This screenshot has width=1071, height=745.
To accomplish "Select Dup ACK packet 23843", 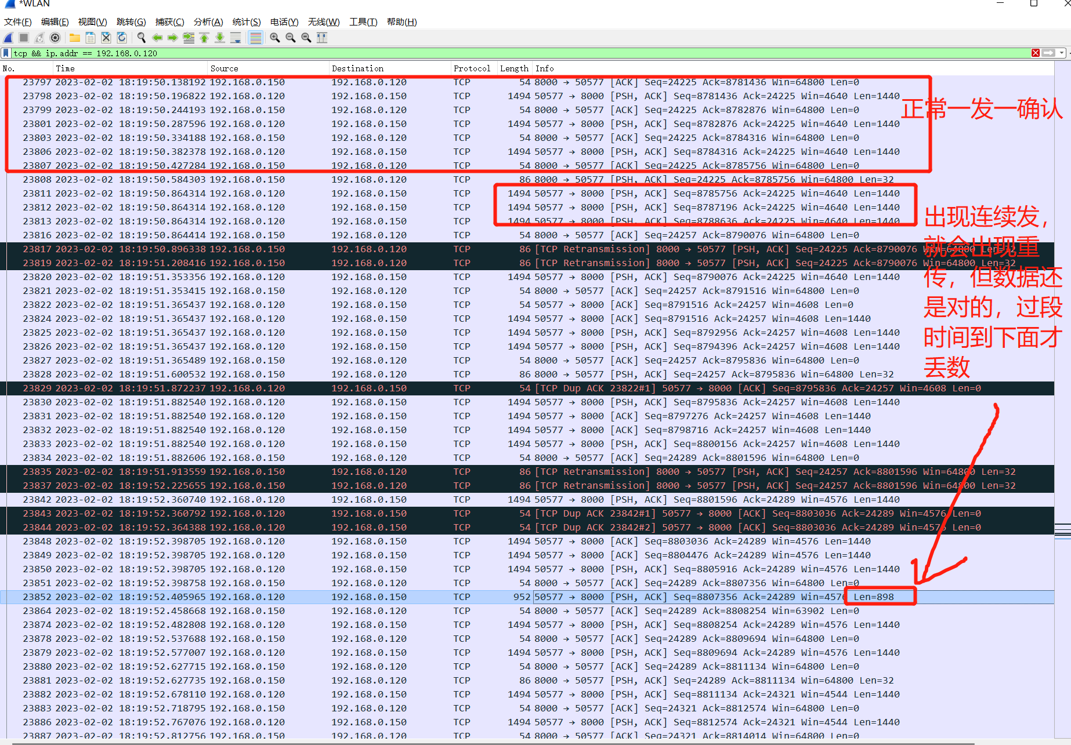I will [527, 513].
